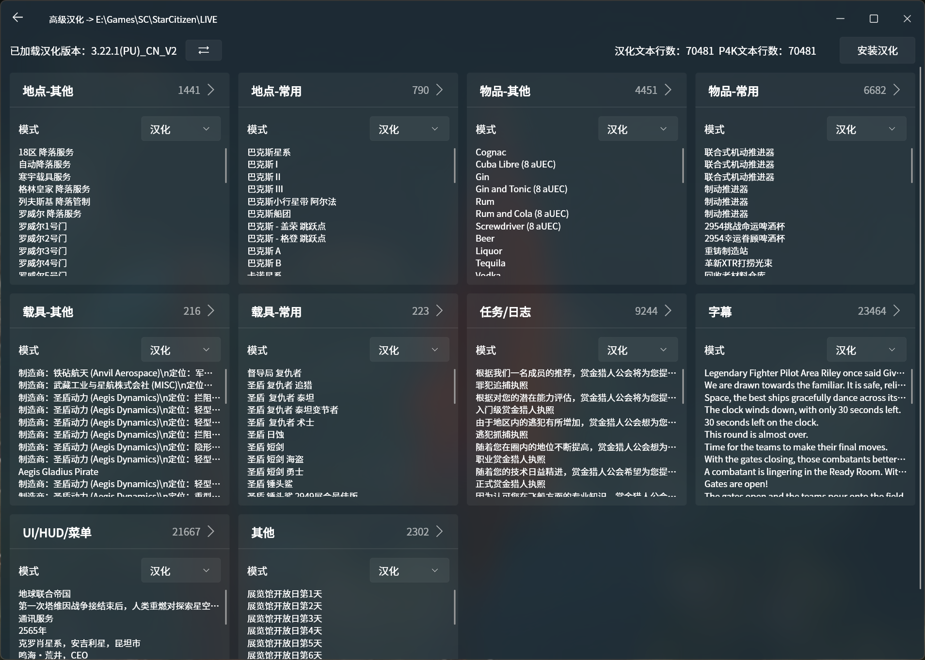
Task: Click the 字幕 card title
Action: 720,312
